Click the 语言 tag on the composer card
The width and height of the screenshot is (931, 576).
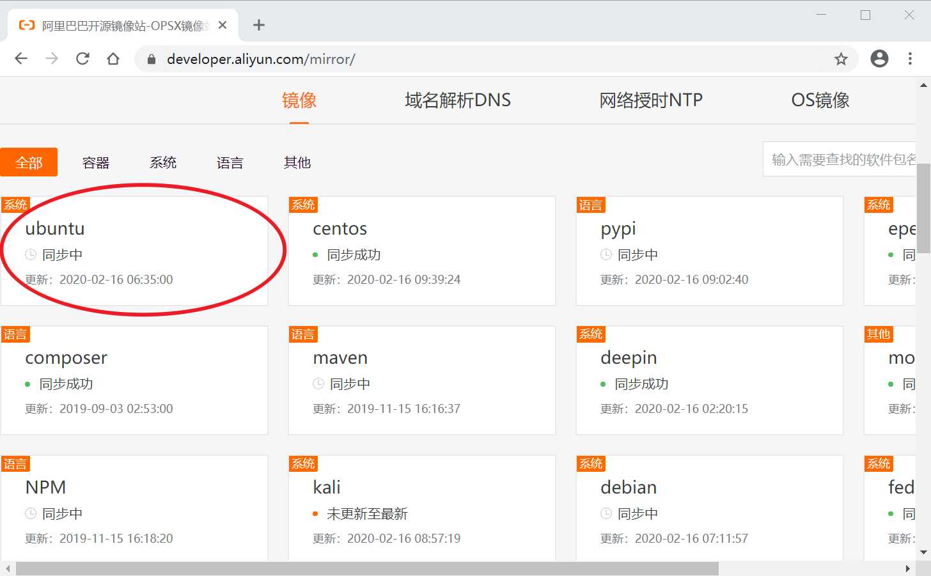pyautogui.click(x=15, y=334)
